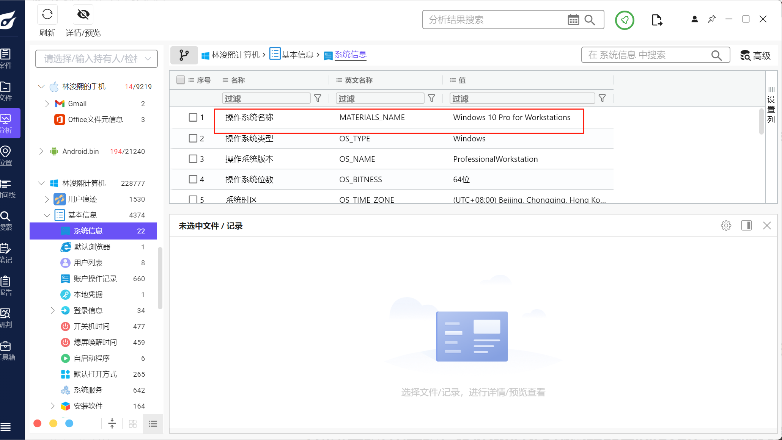782x440 pixels.
Task: Switch to list view icon
Action: [x=153, y=424]
